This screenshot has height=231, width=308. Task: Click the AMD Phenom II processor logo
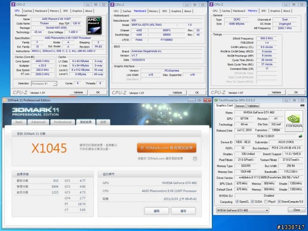pyautogui.click(x=94, y=26)
